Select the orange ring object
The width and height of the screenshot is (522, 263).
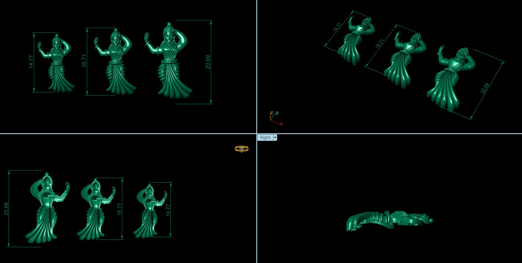coord(242,149)
